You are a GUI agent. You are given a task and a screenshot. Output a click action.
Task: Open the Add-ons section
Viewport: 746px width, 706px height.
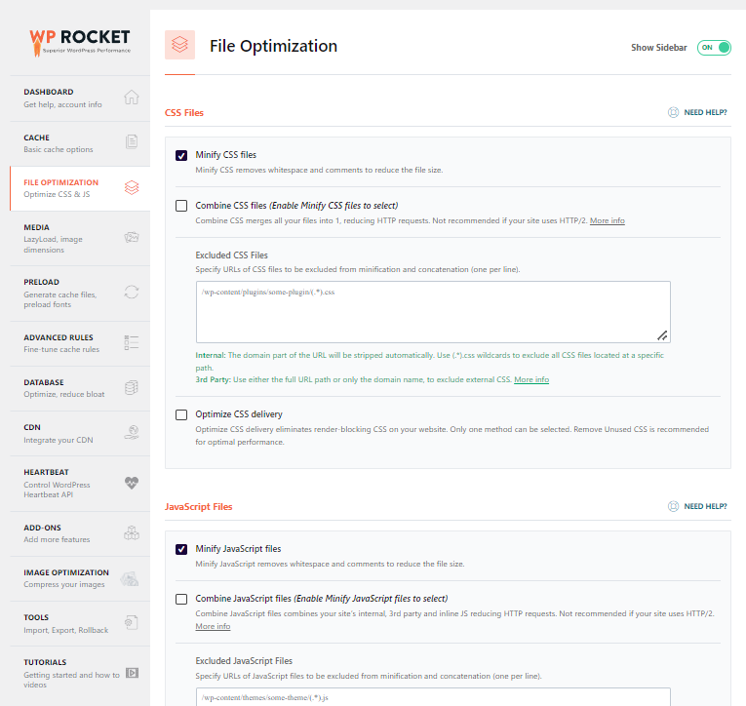[x=80, y=533]
